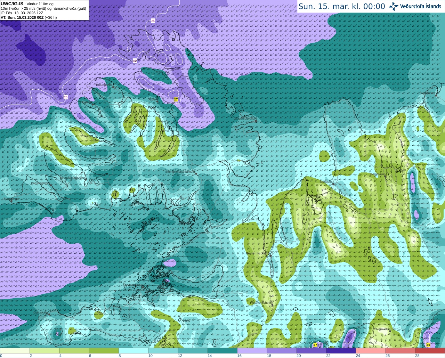Click the Hveravellir station label
Image resolution: width=445 pixels, height=358 pixels.
(382, 329)
